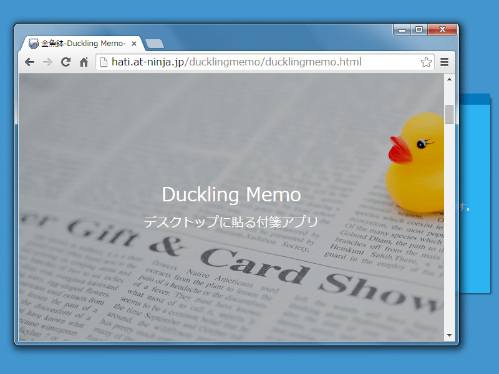The width and height of the screenshot is (499, 374).
Task: Open a new tab with the new-tab button
Action: [154, 44]
